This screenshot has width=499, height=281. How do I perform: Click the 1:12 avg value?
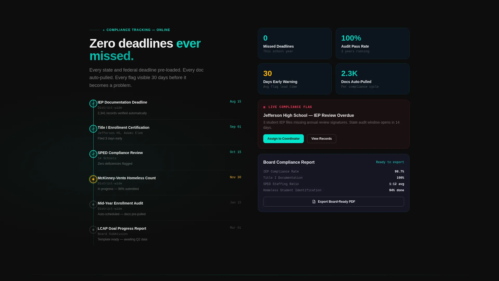pyautogui.click(x=397, y=184)
